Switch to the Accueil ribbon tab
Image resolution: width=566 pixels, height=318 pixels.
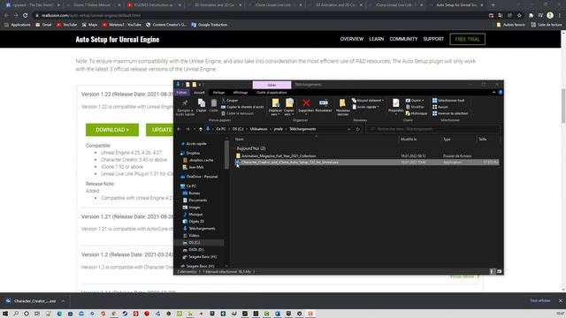click(x=199, y=92)
